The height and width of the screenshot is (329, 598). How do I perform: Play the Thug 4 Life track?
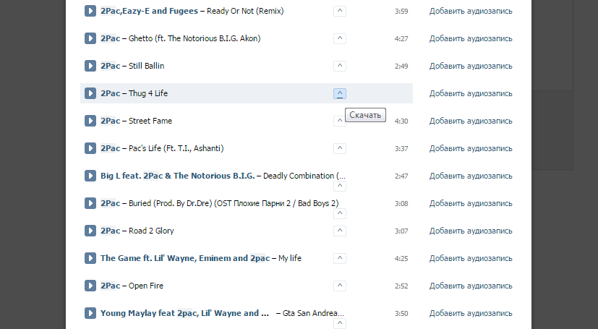pos(90,93)
